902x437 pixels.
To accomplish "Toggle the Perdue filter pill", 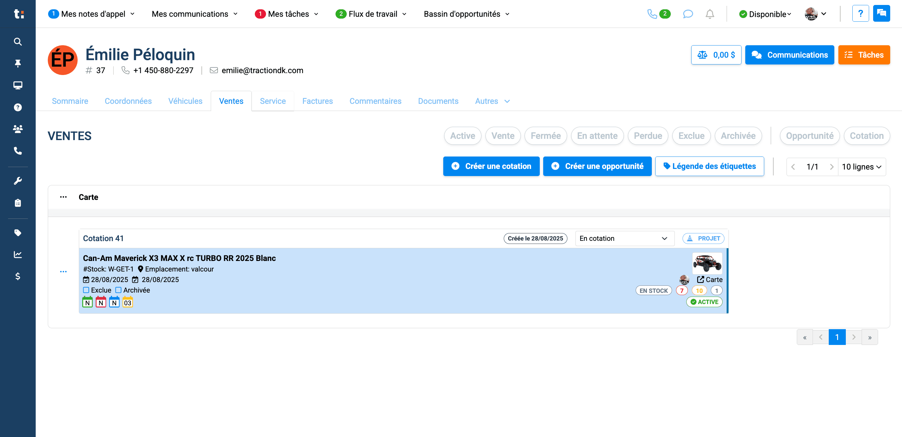I will (x=648, y=136).
